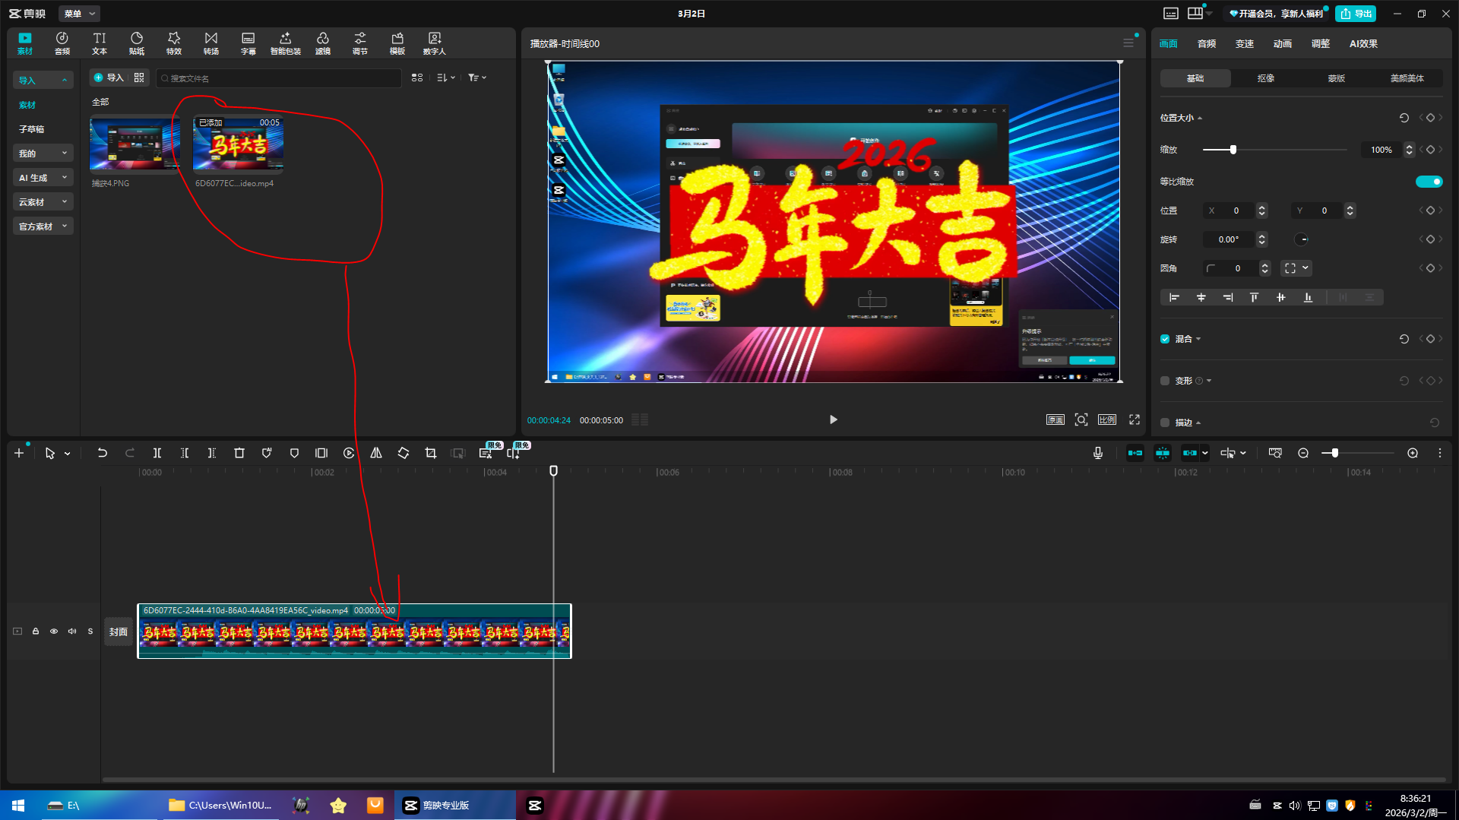Open the 滤镜 filters panel
Screen dimensions: 1459x820
coord(323,42)
